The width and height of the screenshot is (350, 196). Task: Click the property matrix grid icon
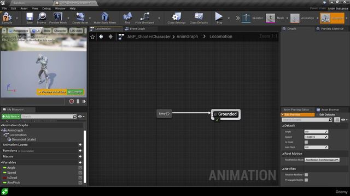(337, 120)
